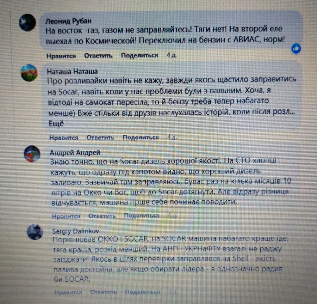
Task: Share Андрей Андрей's comment via Поделиться
Action: tap(142, 216)
